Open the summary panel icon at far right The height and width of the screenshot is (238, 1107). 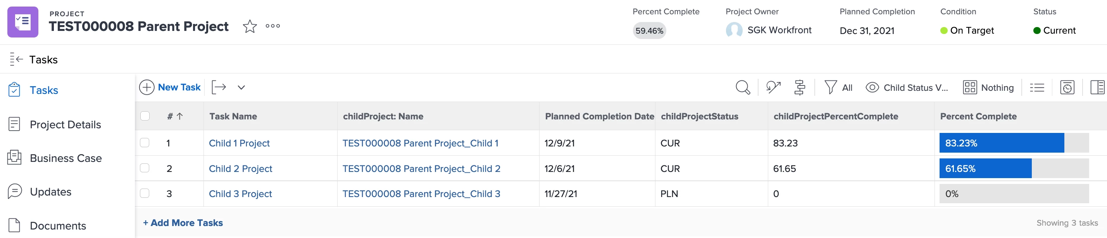pos(1097,87)
